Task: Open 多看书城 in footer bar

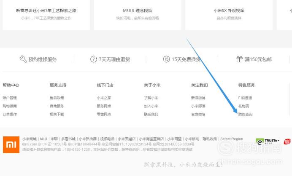Action: point(68,139)
